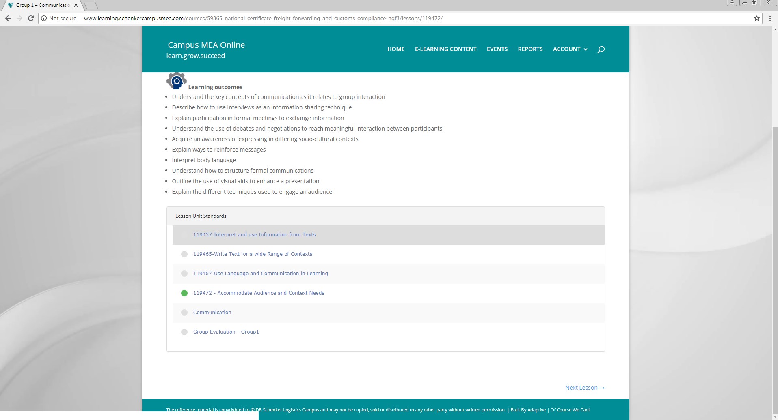Go to E-LEARNING CONTENT menu

[445, 49]
